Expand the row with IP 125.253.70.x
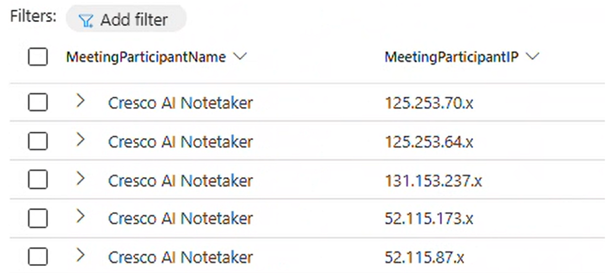This screenshot has width=608, height=273. coord(80,101)
